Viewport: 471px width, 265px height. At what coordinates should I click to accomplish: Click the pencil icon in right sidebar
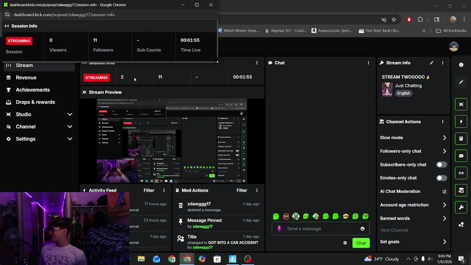[461, 82]
